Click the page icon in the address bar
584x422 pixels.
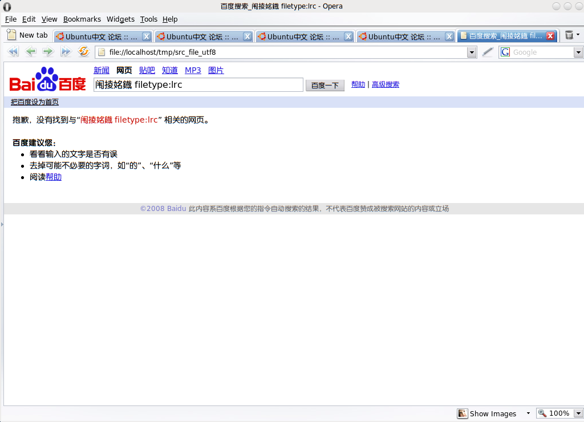pyautogui.click(x=102, y=52)
